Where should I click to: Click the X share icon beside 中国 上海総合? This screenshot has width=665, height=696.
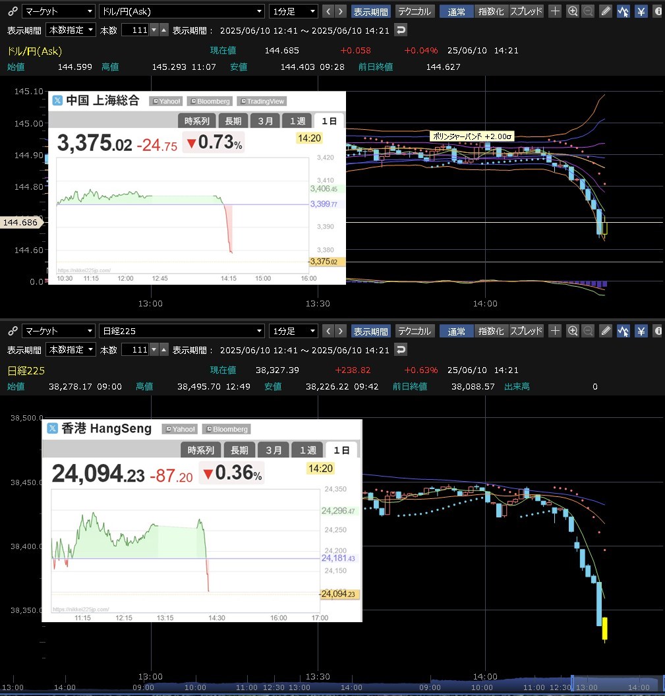(58, 100)
